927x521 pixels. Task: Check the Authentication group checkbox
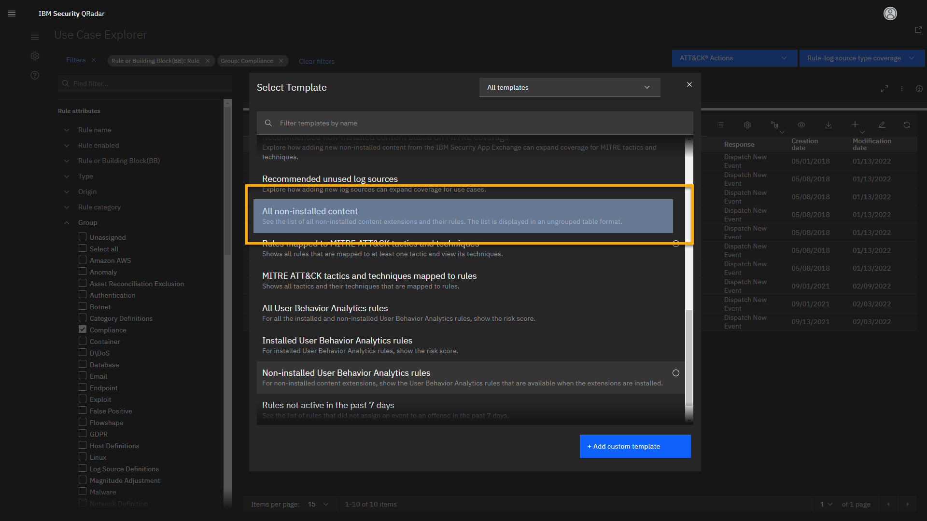[83, 295]
